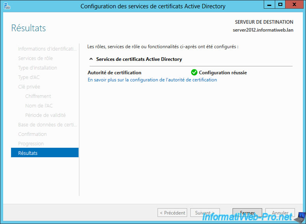The height and width of the screenshot is (224, 306).
Task: Click the Suivant button
Action: (x=205, y=213)
